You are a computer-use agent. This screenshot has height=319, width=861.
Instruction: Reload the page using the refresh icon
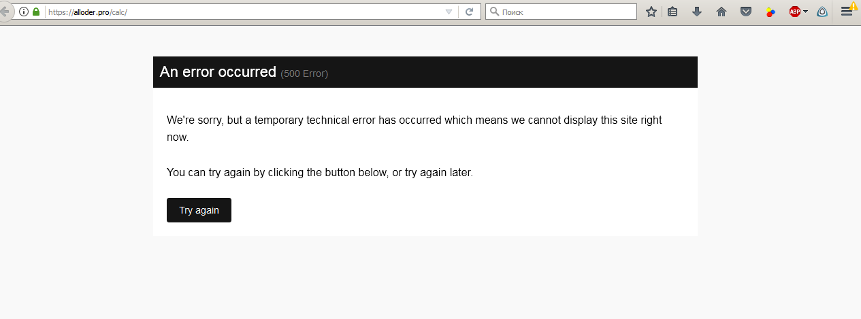coord(469,12)
